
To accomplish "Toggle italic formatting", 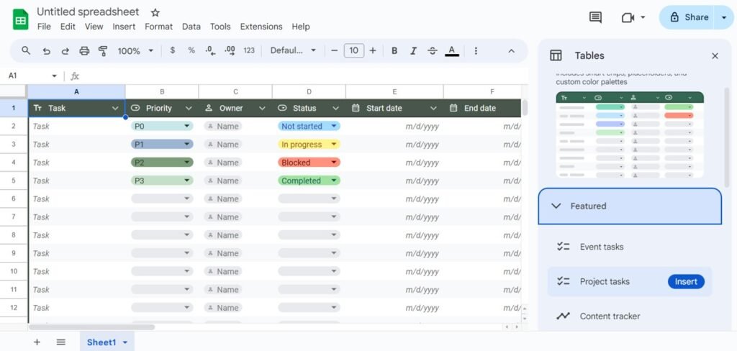I will (x=414, y=51).
